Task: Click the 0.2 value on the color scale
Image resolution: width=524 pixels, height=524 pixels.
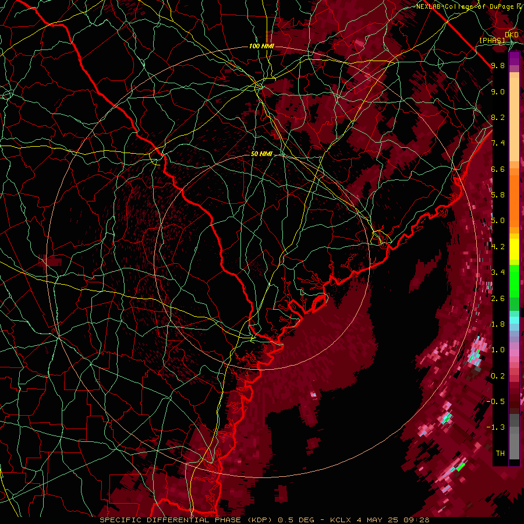Action: [x=498, y=376]
